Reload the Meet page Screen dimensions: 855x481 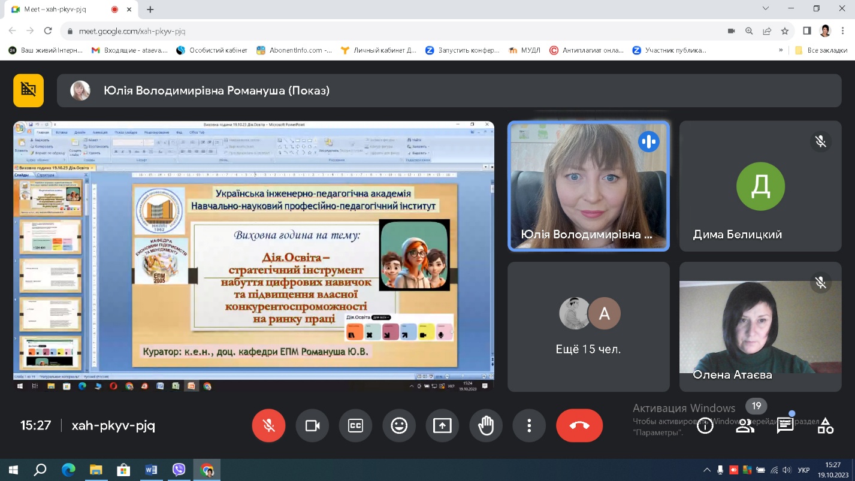click(49, 31)
